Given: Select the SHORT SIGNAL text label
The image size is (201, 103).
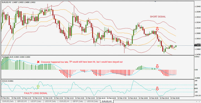Looking at the screenshot, I should pos(158,17).
